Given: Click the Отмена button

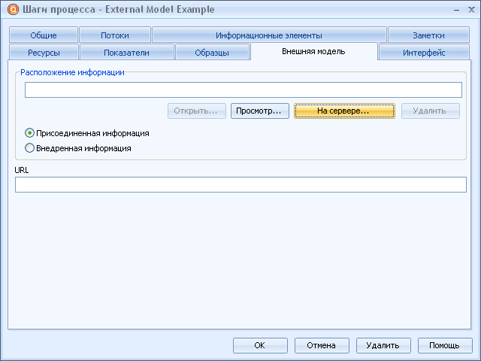Looking at the screenshot, I should 322,345.
